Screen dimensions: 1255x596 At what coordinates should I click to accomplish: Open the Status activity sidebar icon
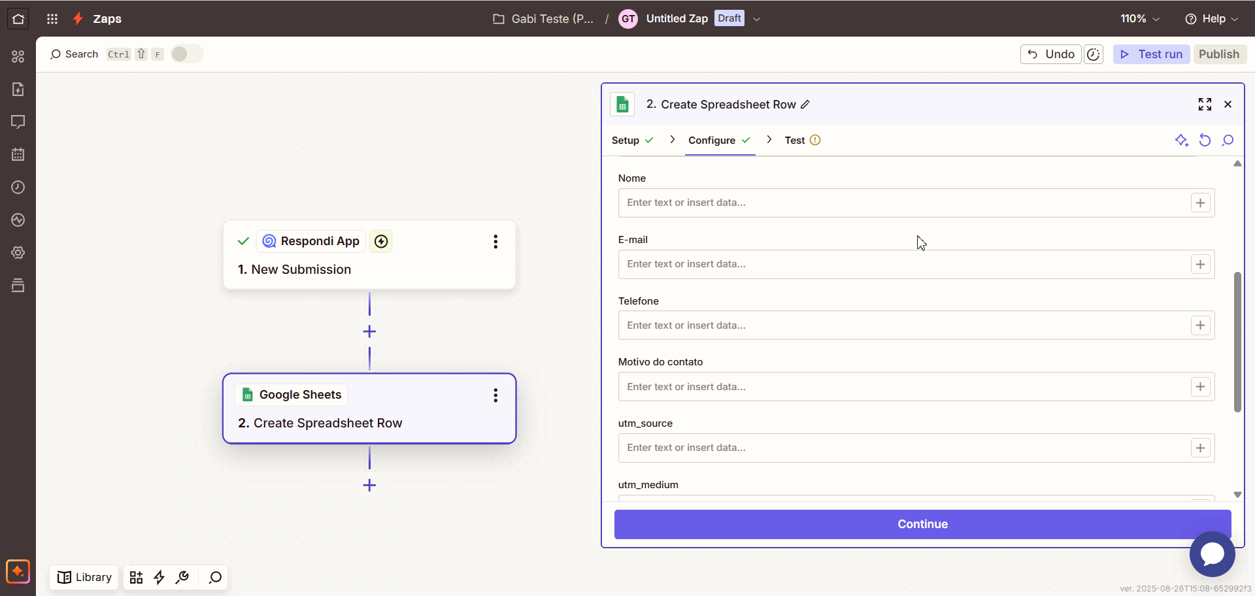click(x=18, y=220)
